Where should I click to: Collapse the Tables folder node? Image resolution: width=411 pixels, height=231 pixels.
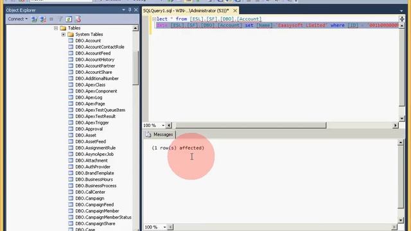pos(56,28)
